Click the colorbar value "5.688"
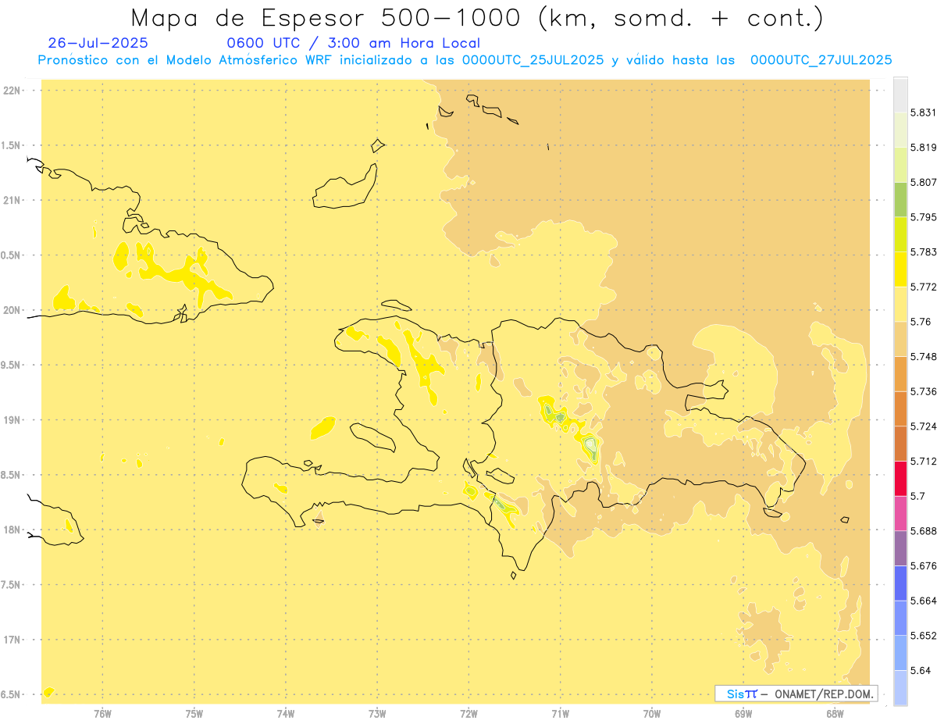This screenshot has width=937, height=724. point(924,531)
